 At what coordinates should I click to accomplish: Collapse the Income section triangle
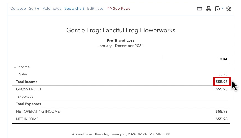[15, 67]
